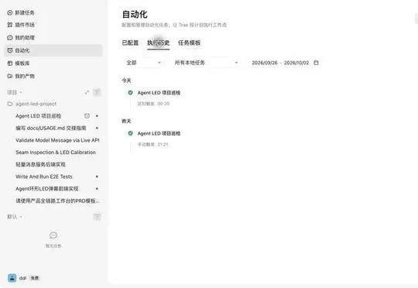Screen dimensions: 418x288
Task: Open Seam Inspection & LED Calibration task
Action: point(56,153)
